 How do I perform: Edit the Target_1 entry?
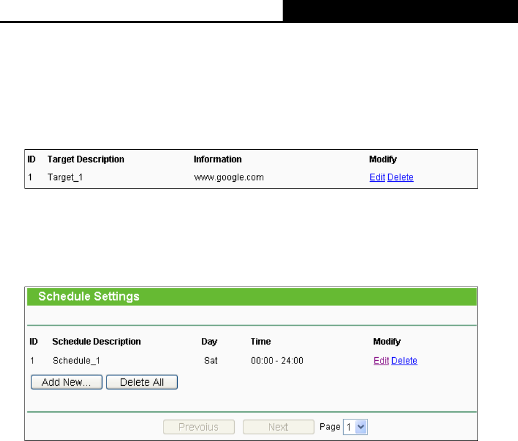point(377,177)
